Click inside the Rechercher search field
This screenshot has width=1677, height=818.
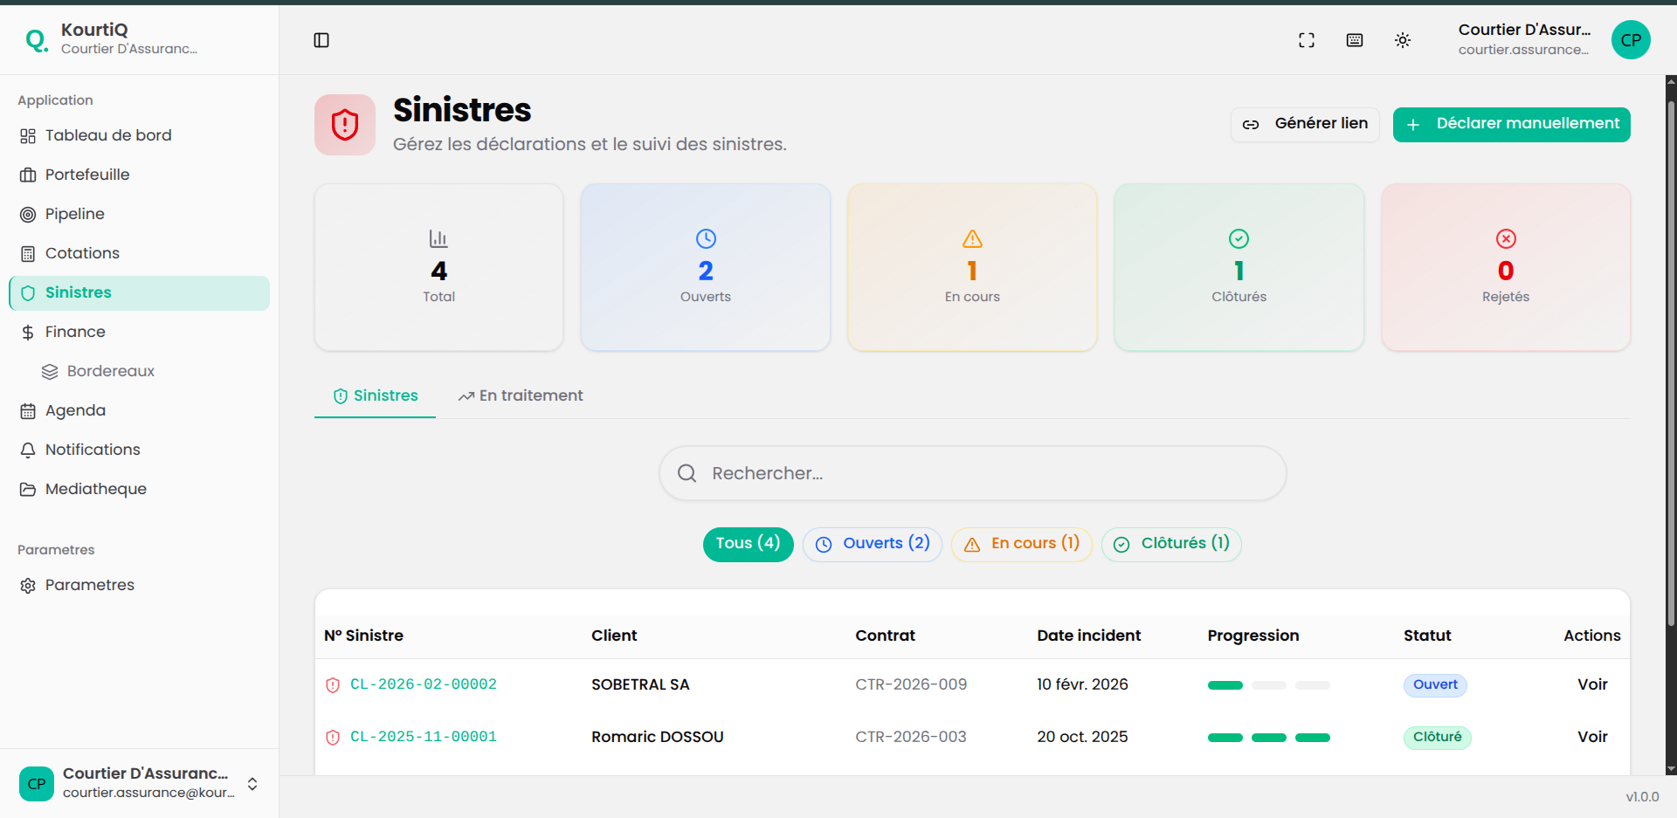tap(971, 473)
